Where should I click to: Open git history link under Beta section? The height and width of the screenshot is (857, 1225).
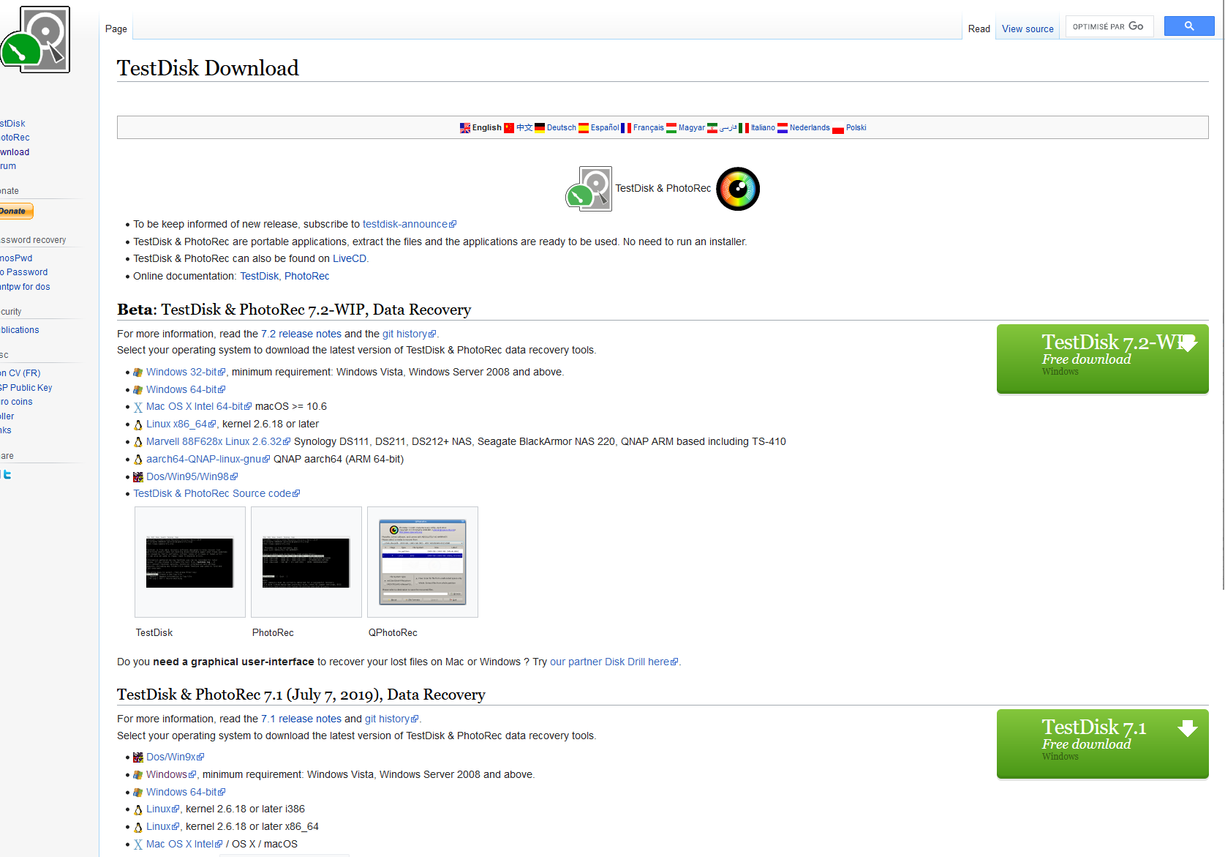(x=409, y=334)
